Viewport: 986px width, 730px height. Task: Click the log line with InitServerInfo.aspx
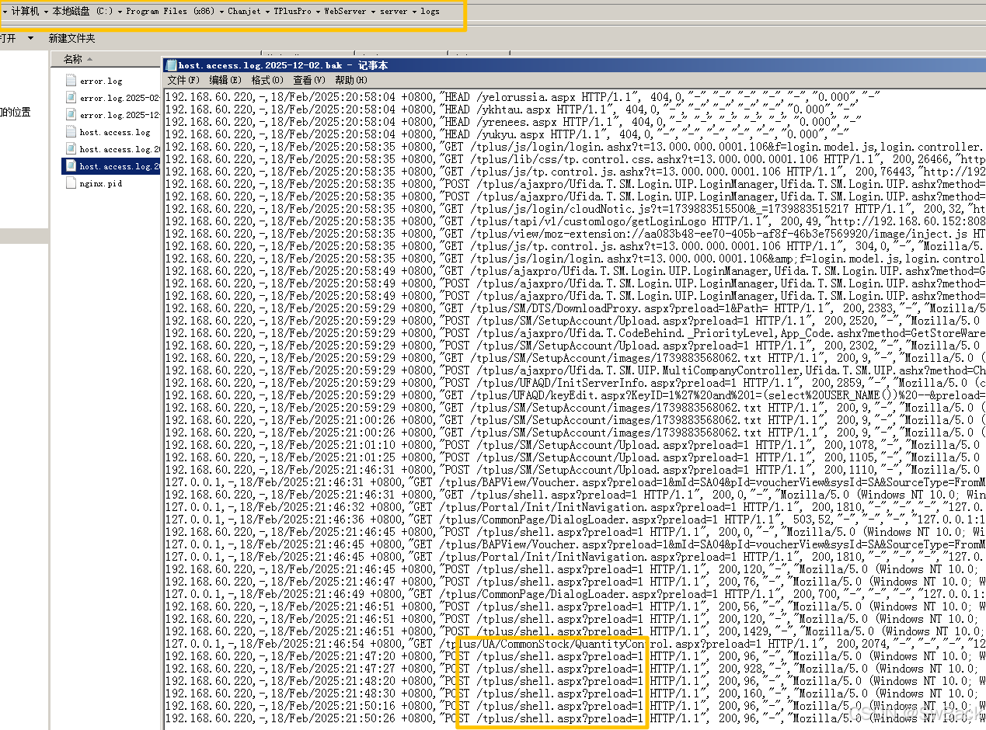pos(576,382)
